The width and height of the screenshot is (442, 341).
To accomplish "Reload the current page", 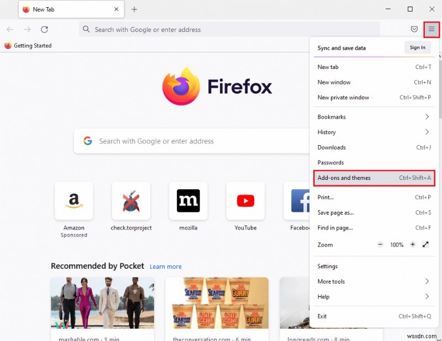I will point(44,29).
